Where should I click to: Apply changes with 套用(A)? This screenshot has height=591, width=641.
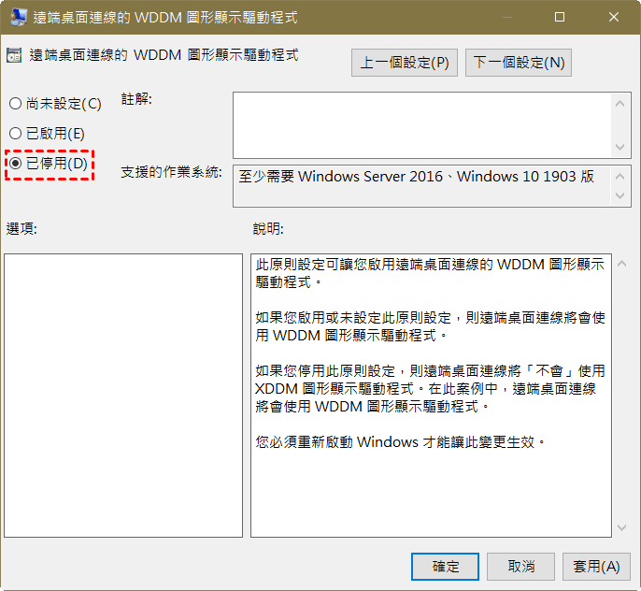(x=596, y=567)
